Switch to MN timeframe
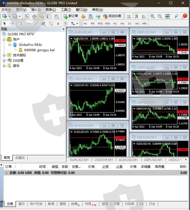The image size is (190, 210). [x=144, y=23]
